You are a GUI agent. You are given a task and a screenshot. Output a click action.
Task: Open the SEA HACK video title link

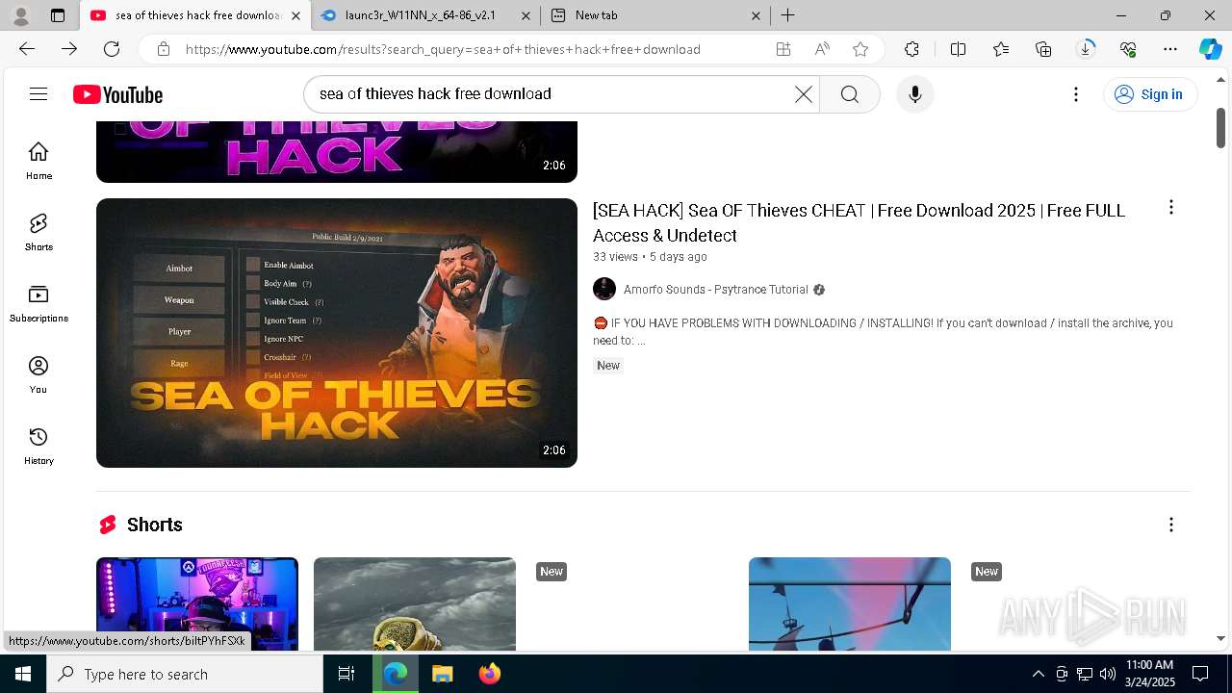(859, 222)
